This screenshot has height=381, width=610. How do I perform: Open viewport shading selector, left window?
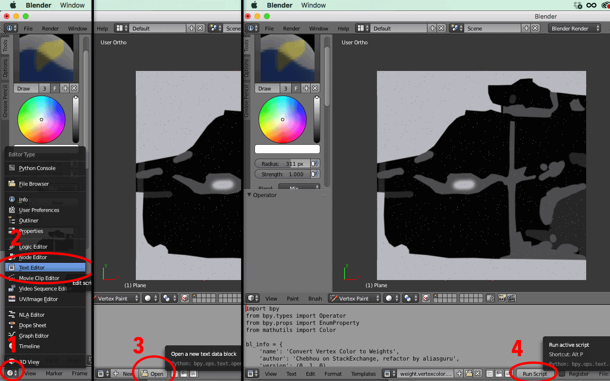click(151, 298)
